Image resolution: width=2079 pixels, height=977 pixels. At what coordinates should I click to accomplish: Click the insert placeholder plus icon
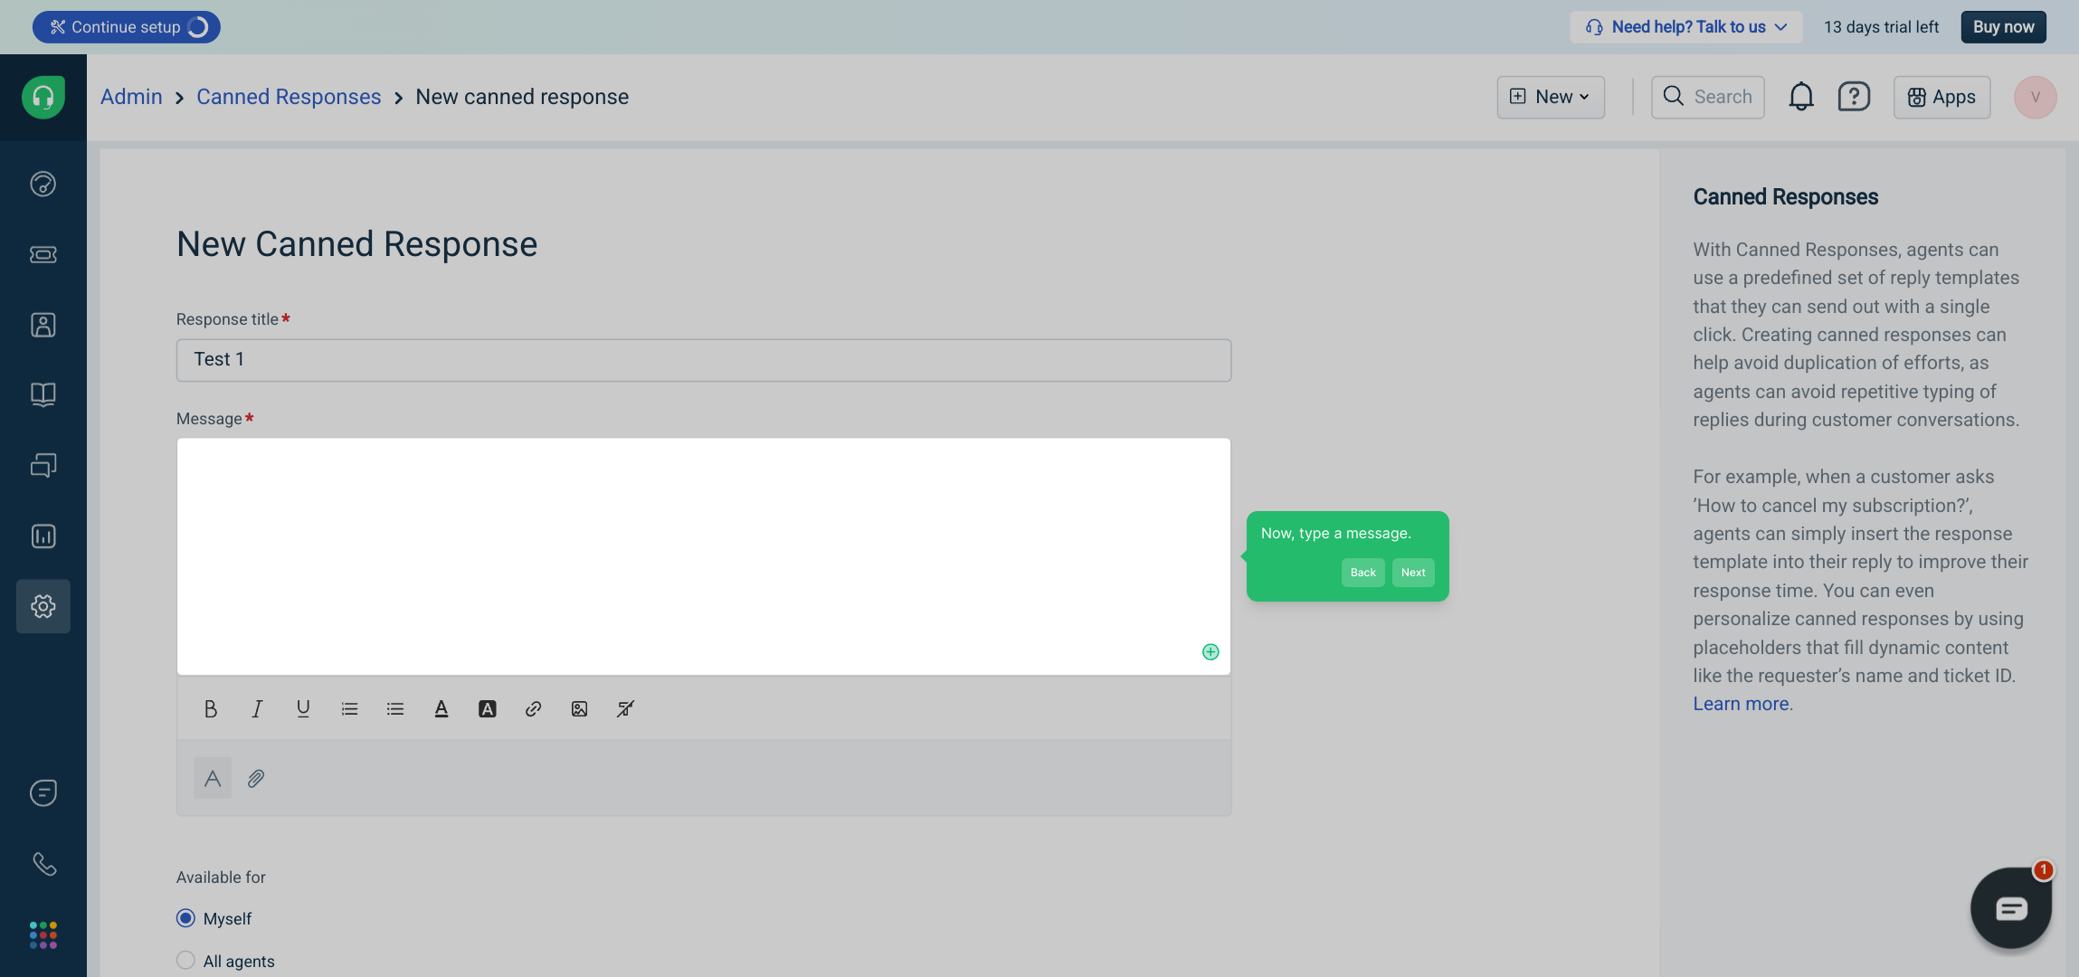(1210, 652)
